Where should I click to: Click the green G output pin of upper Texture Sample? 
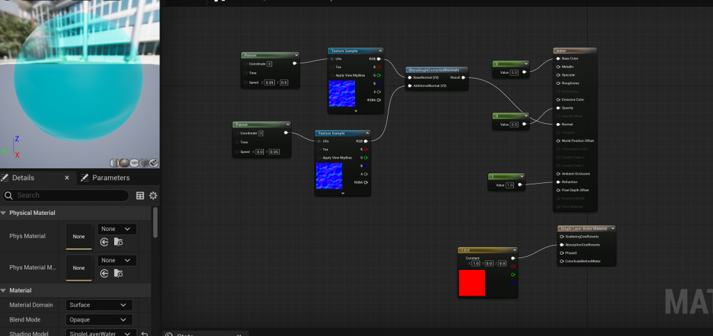point(379,75)
